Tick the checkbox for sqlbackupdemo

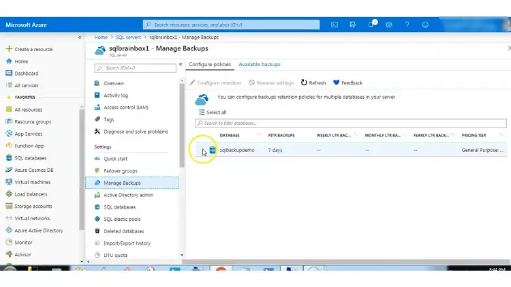pos(200,151)
